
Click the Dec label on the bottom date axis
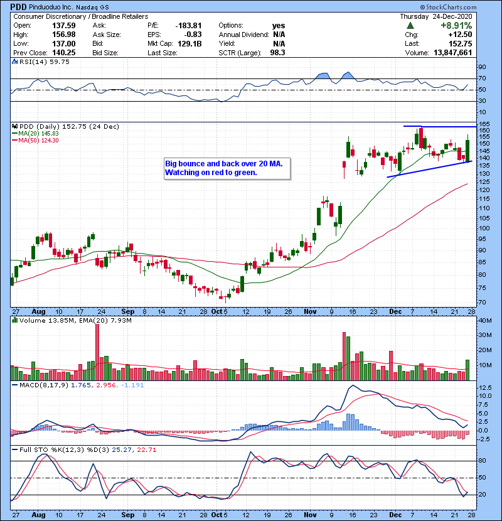click(x=395, y=515)
